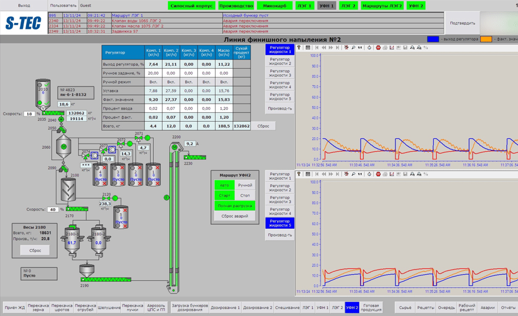
Task: Open Микокарб tab
Action: [275, 6]
